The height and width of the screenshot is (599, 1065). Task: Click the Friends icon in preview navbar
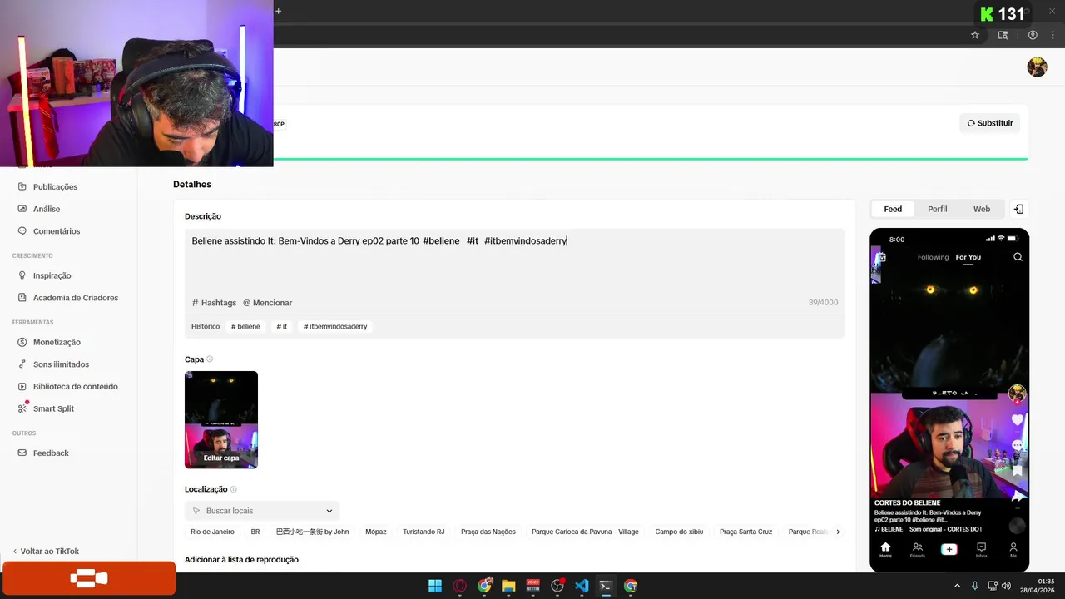point(917,549)
